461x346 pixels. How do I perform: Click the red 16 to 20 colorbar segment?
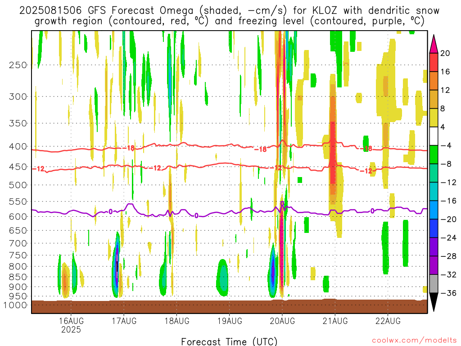434,62
